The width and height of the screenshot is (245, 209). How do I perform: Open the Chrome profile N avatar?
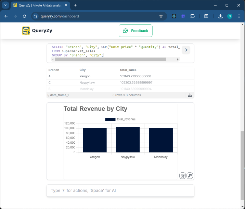pyautogui.click(x=230, y=16)
